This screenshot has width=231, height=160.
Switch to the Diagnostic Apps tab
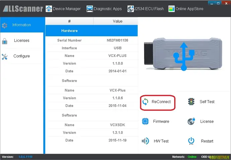[x=103, y=9]
